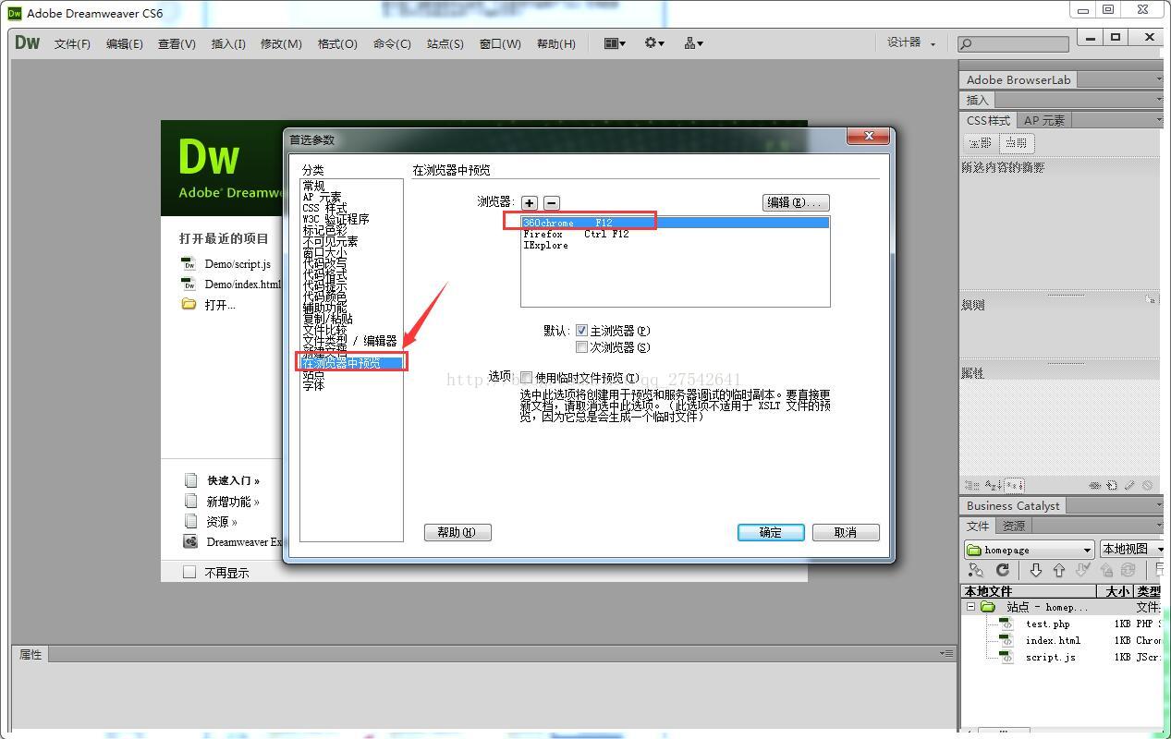This screenshot has height=739, width=1171.
Task: Toggle the 主浏览器 checkbox
Action: tap(581, 331)
